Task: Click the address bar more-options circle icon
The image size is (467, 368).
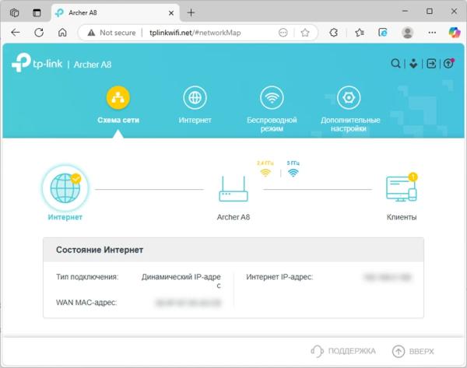Action: (x=283, y=33)
